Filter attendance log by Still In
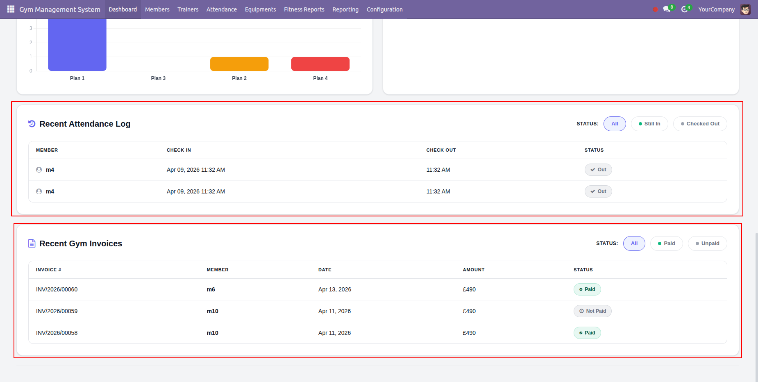The width and height of the screenshot is (758, 382). [x=649, y=124]
